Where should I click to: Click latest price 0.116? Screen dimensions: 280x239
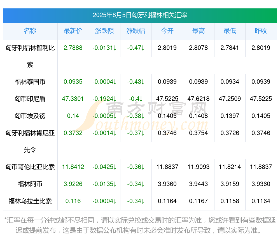pyautogui.click(x=73, y=201)
